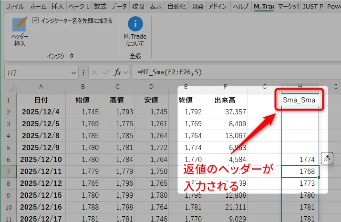Click the date cell 2025/12/16

point(41,207)
